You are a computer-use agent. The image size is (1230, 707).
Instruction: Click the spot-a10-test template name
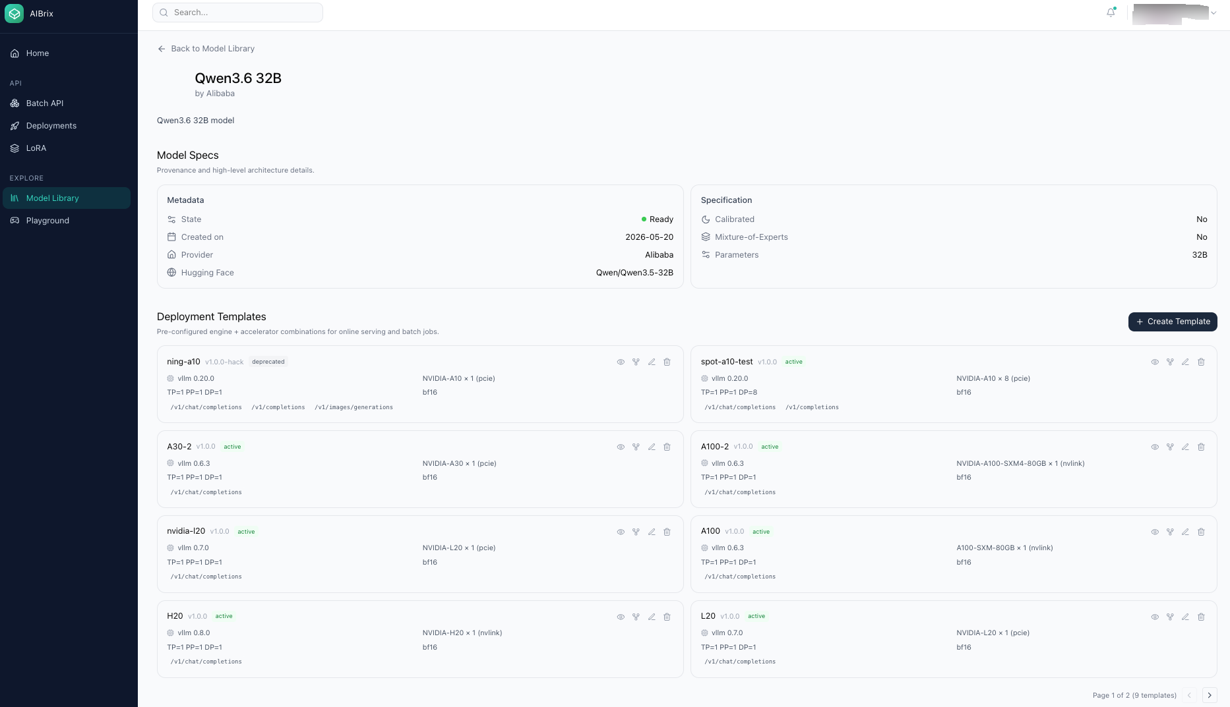727,362
